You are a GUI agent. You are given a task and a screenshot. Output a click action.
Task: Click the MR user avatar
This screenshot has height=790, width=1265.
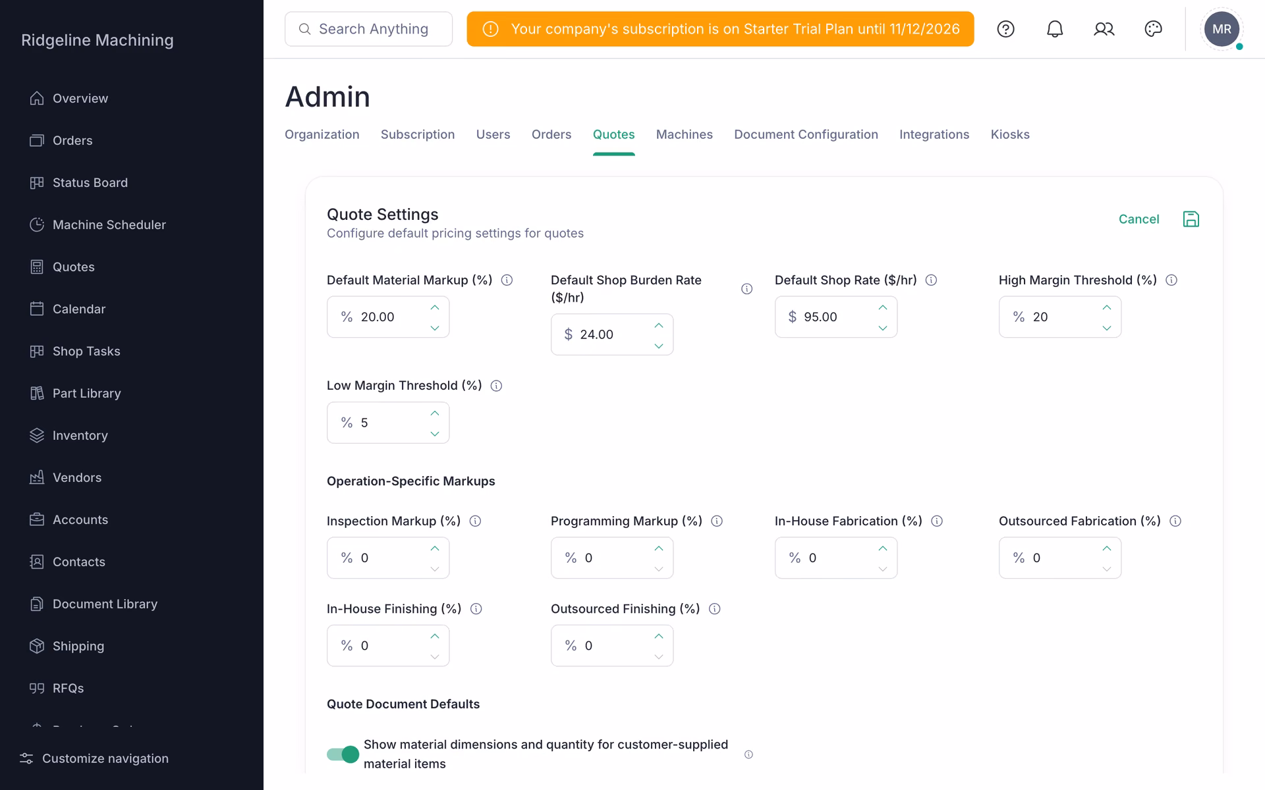pyautogui.click(x=1222, y=29)
